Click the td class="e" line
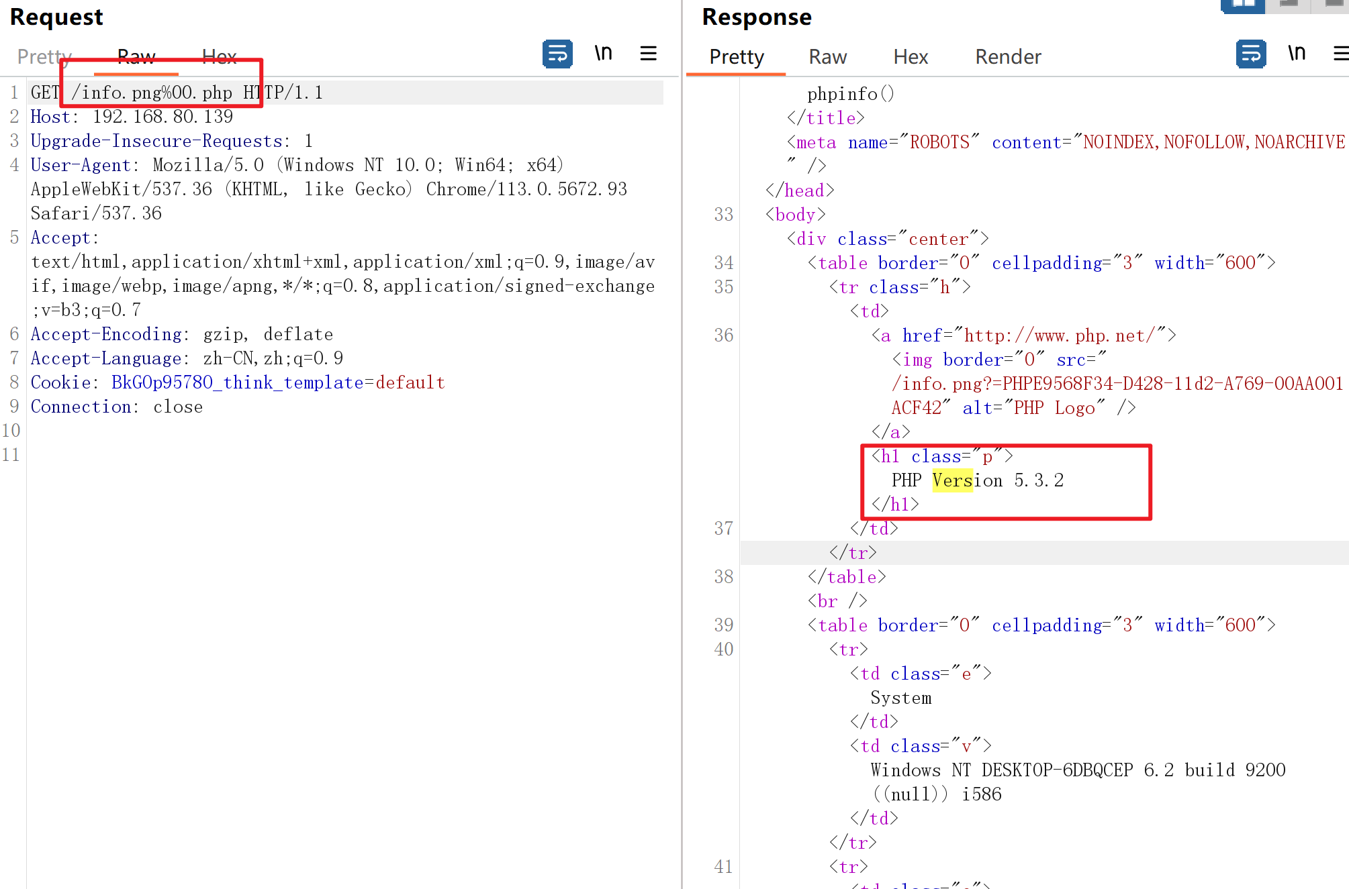Screen dimensions: 1349x889 pos(921,674)
